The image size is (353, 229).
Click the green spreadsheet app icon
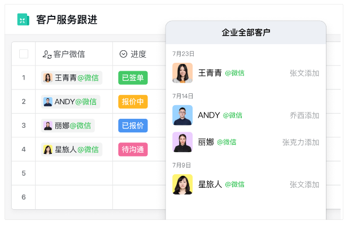23,20
